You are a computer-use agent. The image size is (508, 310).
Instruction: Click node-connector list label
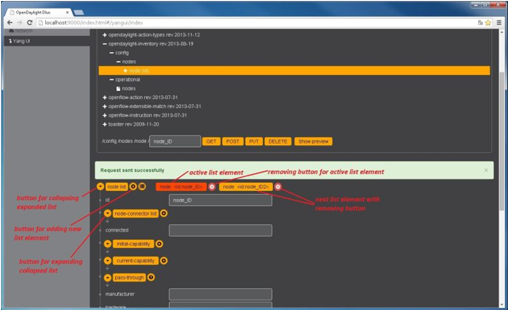[x=136, y=214]
